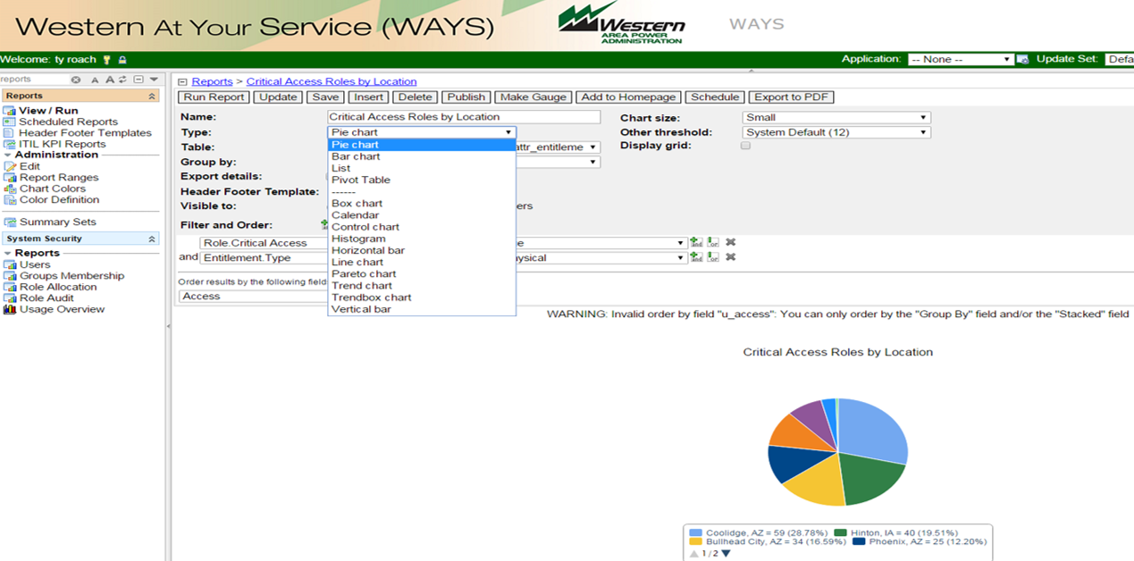Viewport: 1134px width, 561px height.
Task: Click the Role Allocation icon
Action: pos(10,287)
